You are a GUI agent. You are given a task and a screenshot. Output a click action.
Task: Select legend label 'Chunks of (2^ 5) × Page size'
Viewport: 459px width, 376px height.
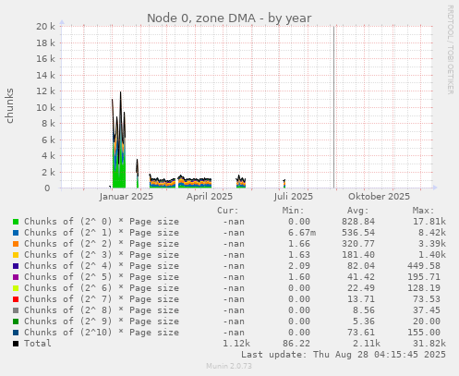click(x=102, y=277)
